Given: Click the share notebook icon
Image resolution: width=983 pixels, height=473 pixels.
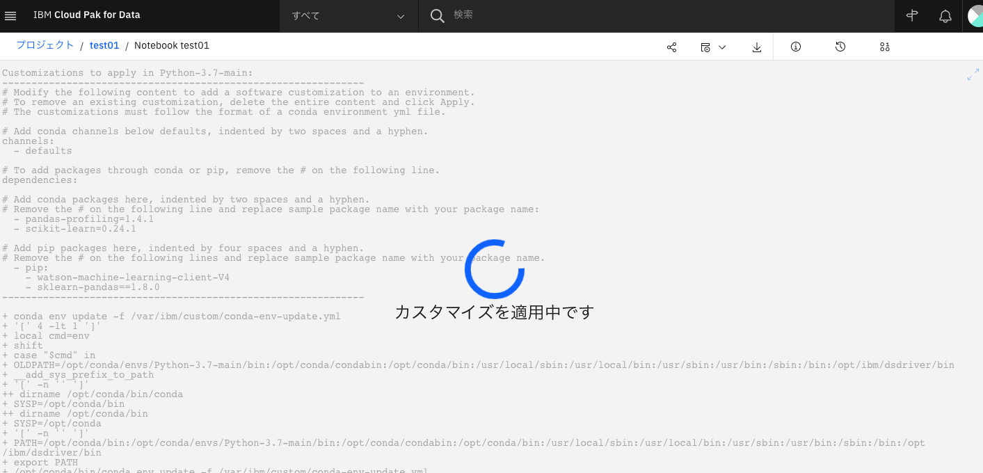Looking at the screenshot, I should click(671, 47).
